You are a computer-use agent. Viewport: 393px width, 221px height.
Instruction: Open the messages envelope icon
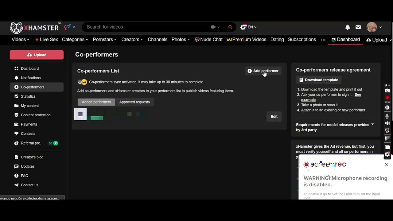coord(358,27)
